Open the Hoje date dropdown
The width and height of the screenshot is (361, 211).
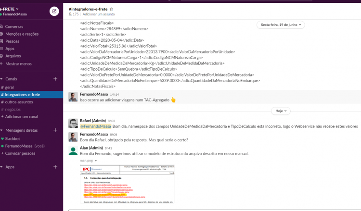coord(281,111)
